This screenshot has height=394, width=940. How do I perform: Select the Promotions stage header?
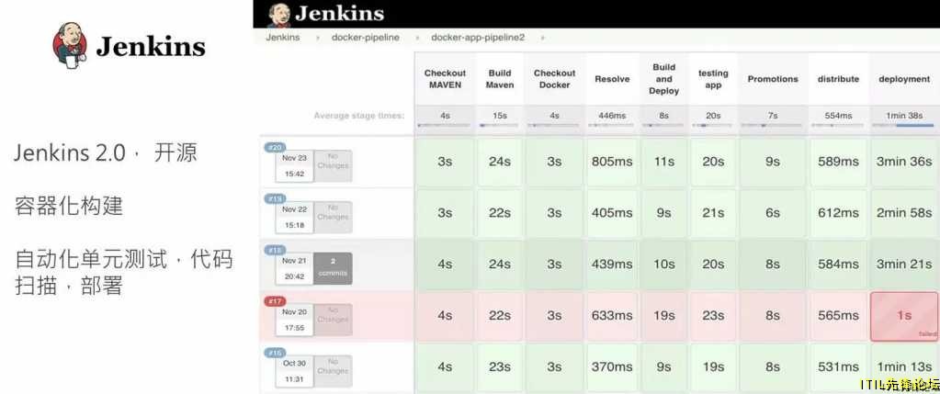(773, 79)
